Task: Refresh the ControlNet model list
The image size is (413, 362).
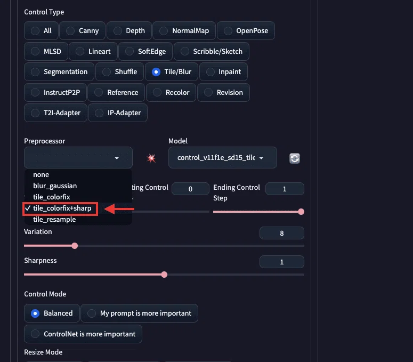Action: (295, 158)
